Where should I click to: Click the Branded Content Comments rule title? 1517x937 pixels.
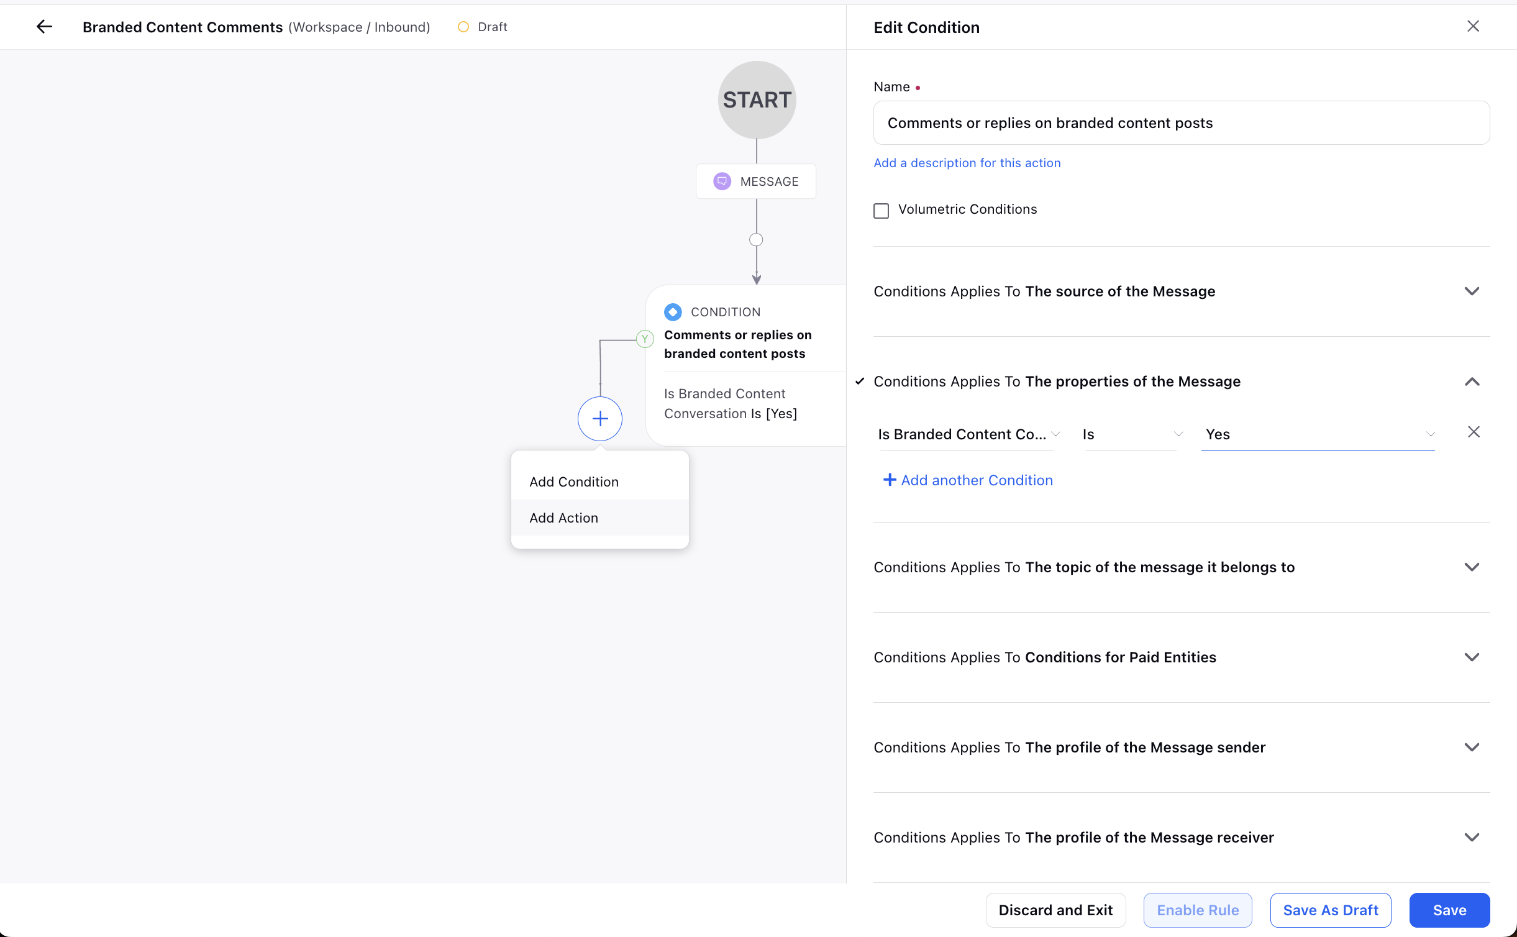(183, 27)
